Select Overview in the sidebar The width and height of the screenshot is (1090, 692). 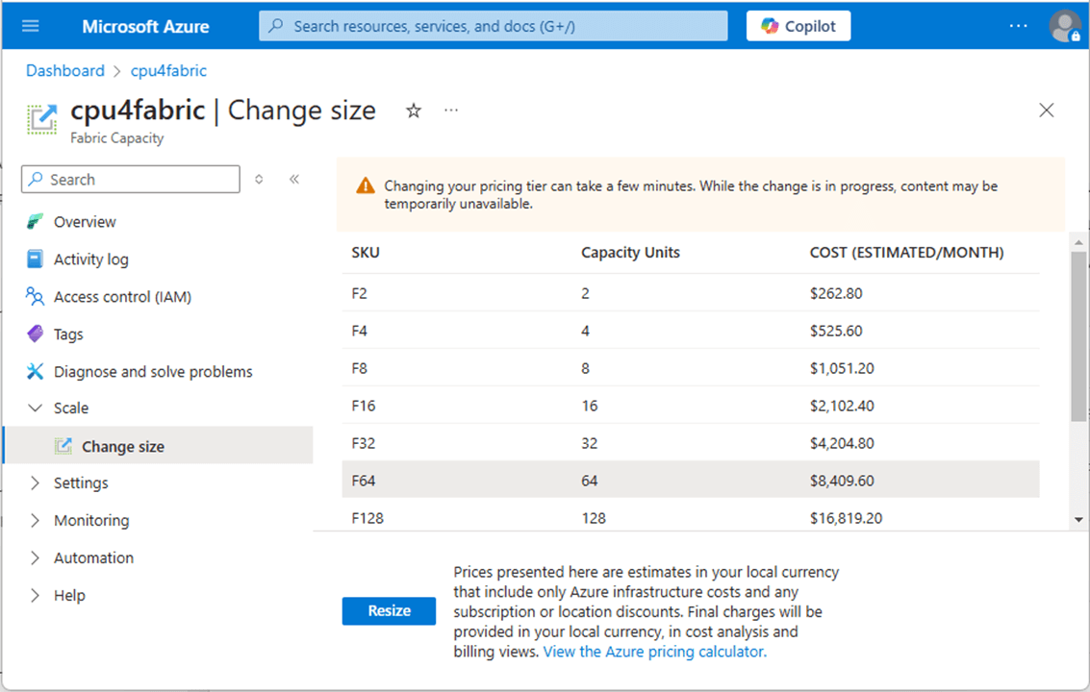click(x=85, y=222)
